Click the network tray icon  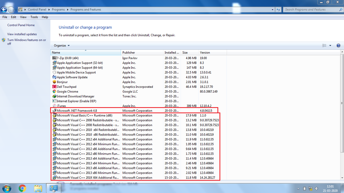click(x=310, y=188)
